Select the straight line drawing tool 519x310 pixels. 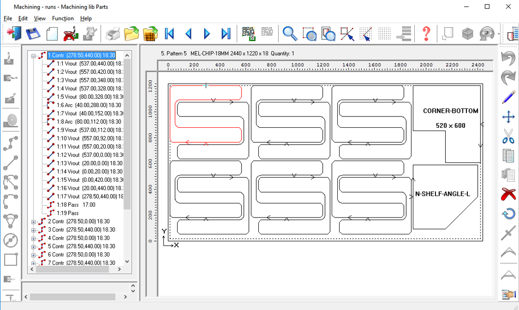pos(11,163)
